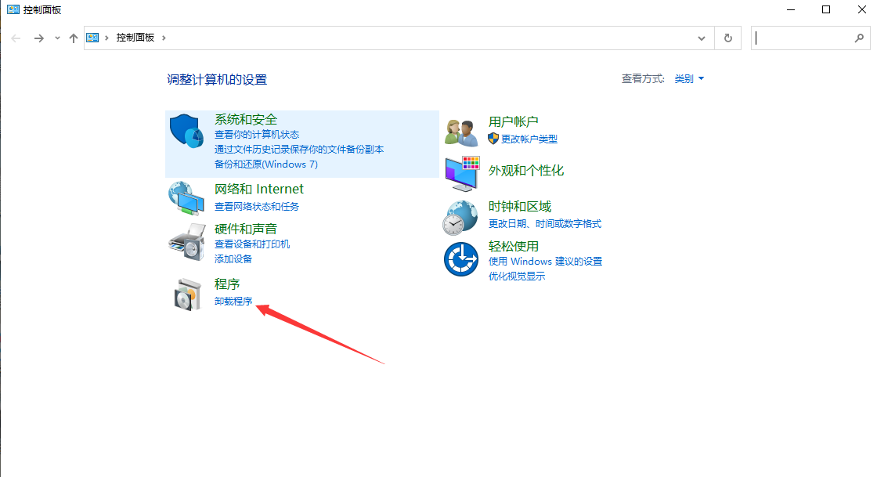Go up one level with up arrow

pos(74,38)
